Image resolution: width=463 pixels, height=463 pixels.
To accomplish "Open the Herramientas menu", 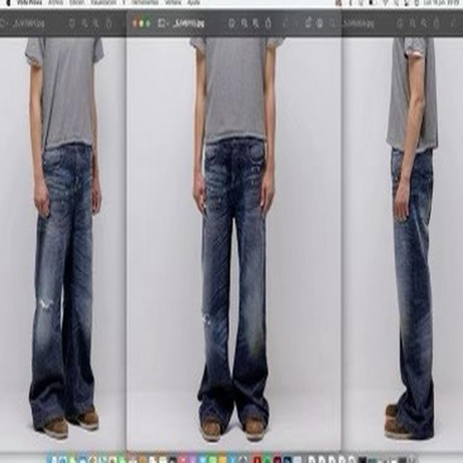I will pos(145,3).
